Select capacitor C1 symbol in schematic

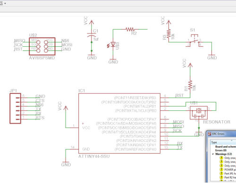click(92, 35)
